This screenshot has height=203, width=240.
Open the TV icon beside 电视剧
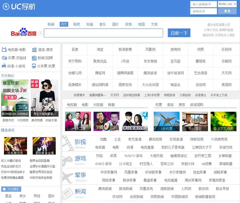(4, 50)
